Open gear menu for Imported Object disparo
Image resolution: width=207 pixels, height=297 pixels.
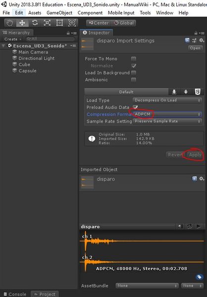click(x=202, y=178)
